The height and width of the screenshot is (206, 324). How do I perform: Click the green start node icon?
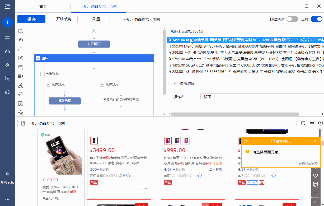94,31
